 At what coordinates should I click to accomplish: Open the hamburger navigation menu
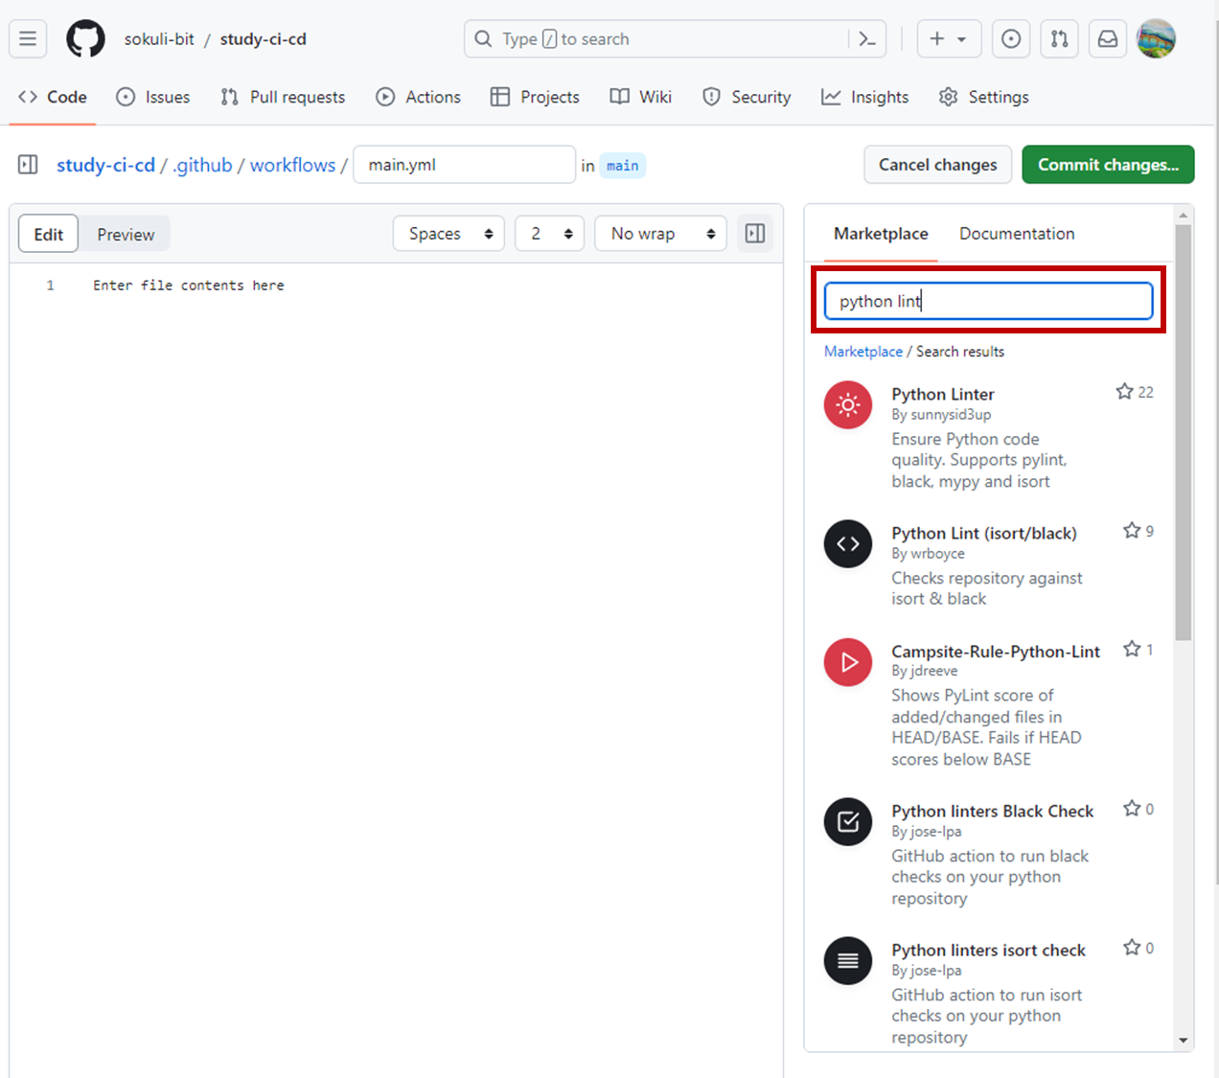(x=28, y=39)
